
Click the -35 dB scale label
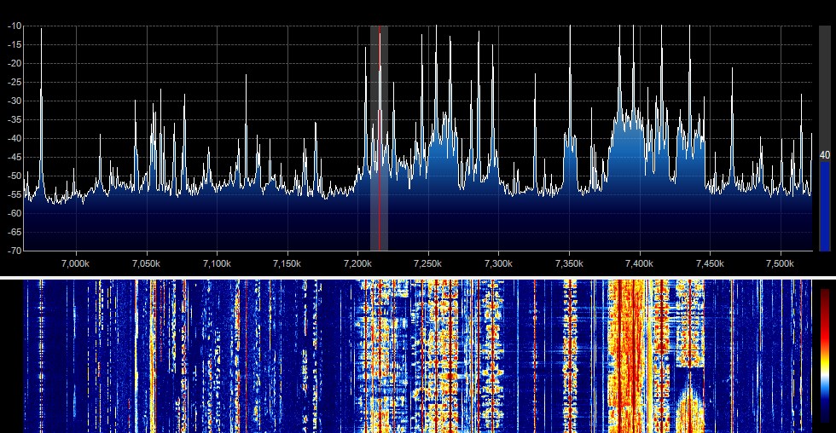tap(15, 120)
